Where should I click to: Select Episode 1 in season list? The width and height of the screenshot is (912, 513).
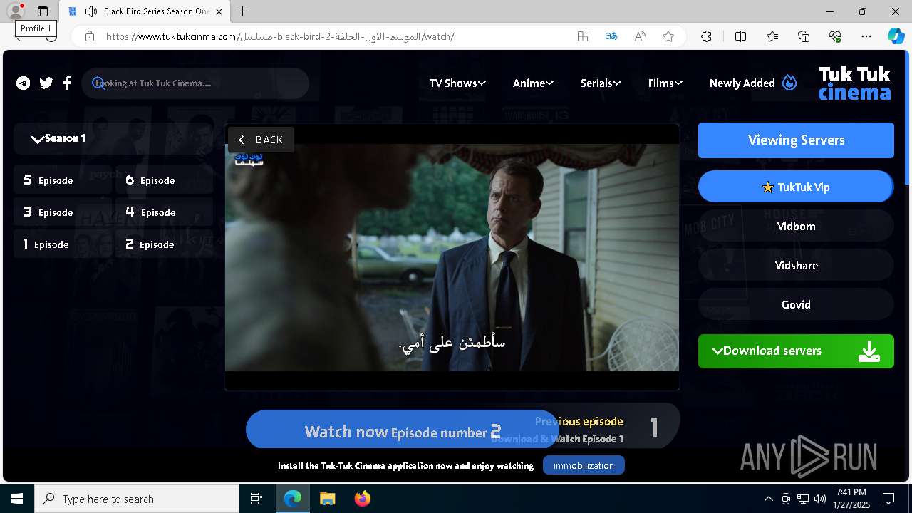[63, 244]
